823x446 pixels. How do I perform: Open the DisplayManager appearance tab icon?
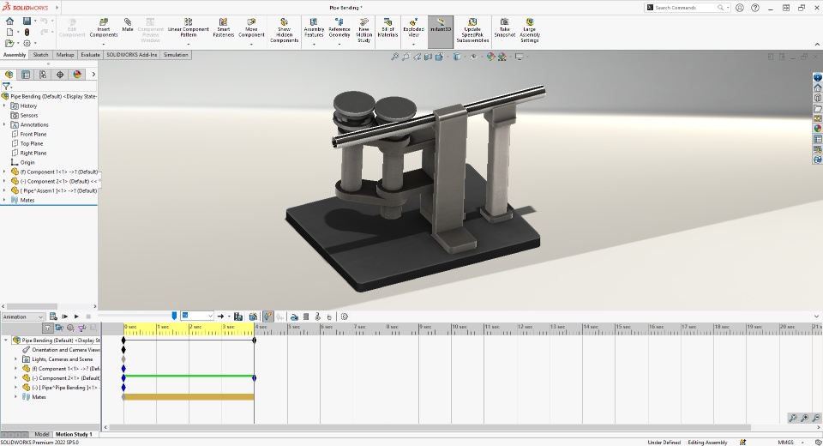tap(77, 75)
